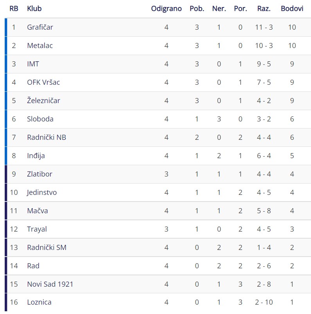Image resolution: width=311 pixels, height=314 pixels.
Task: Click the Inđija club name
Action: 36,156
